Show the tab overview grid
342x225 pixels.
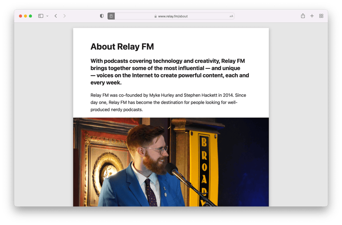pyautogui.click(x=321, y=16)
